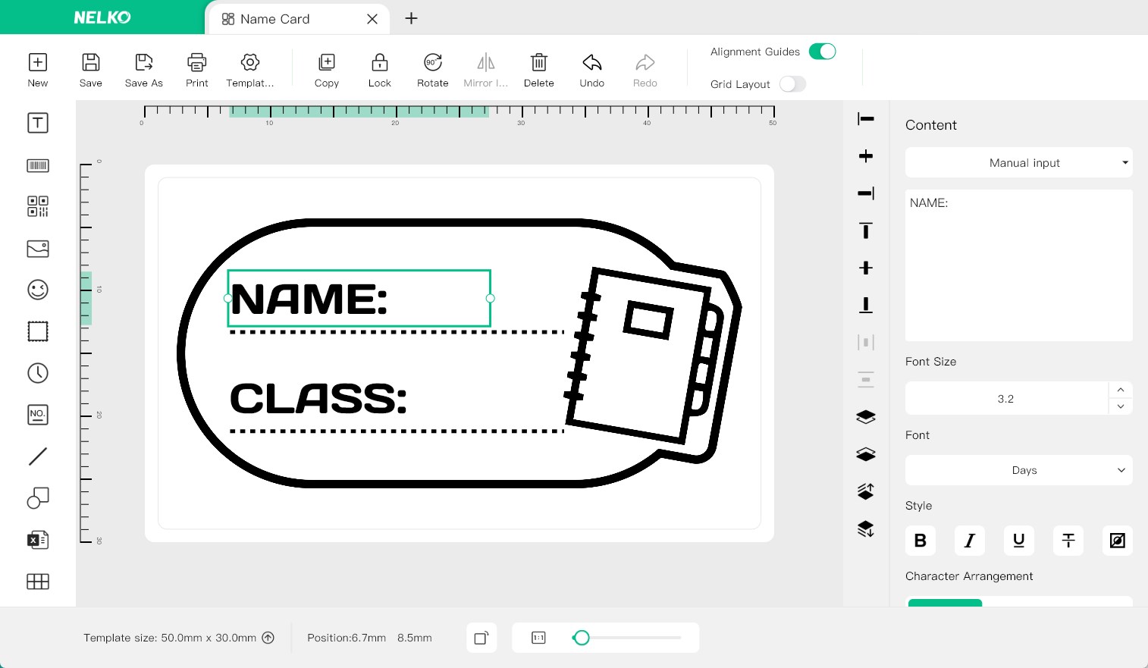Viewport: 1148px width, 668px height.
Task: Undo the last action
Action: pos(592,71)
